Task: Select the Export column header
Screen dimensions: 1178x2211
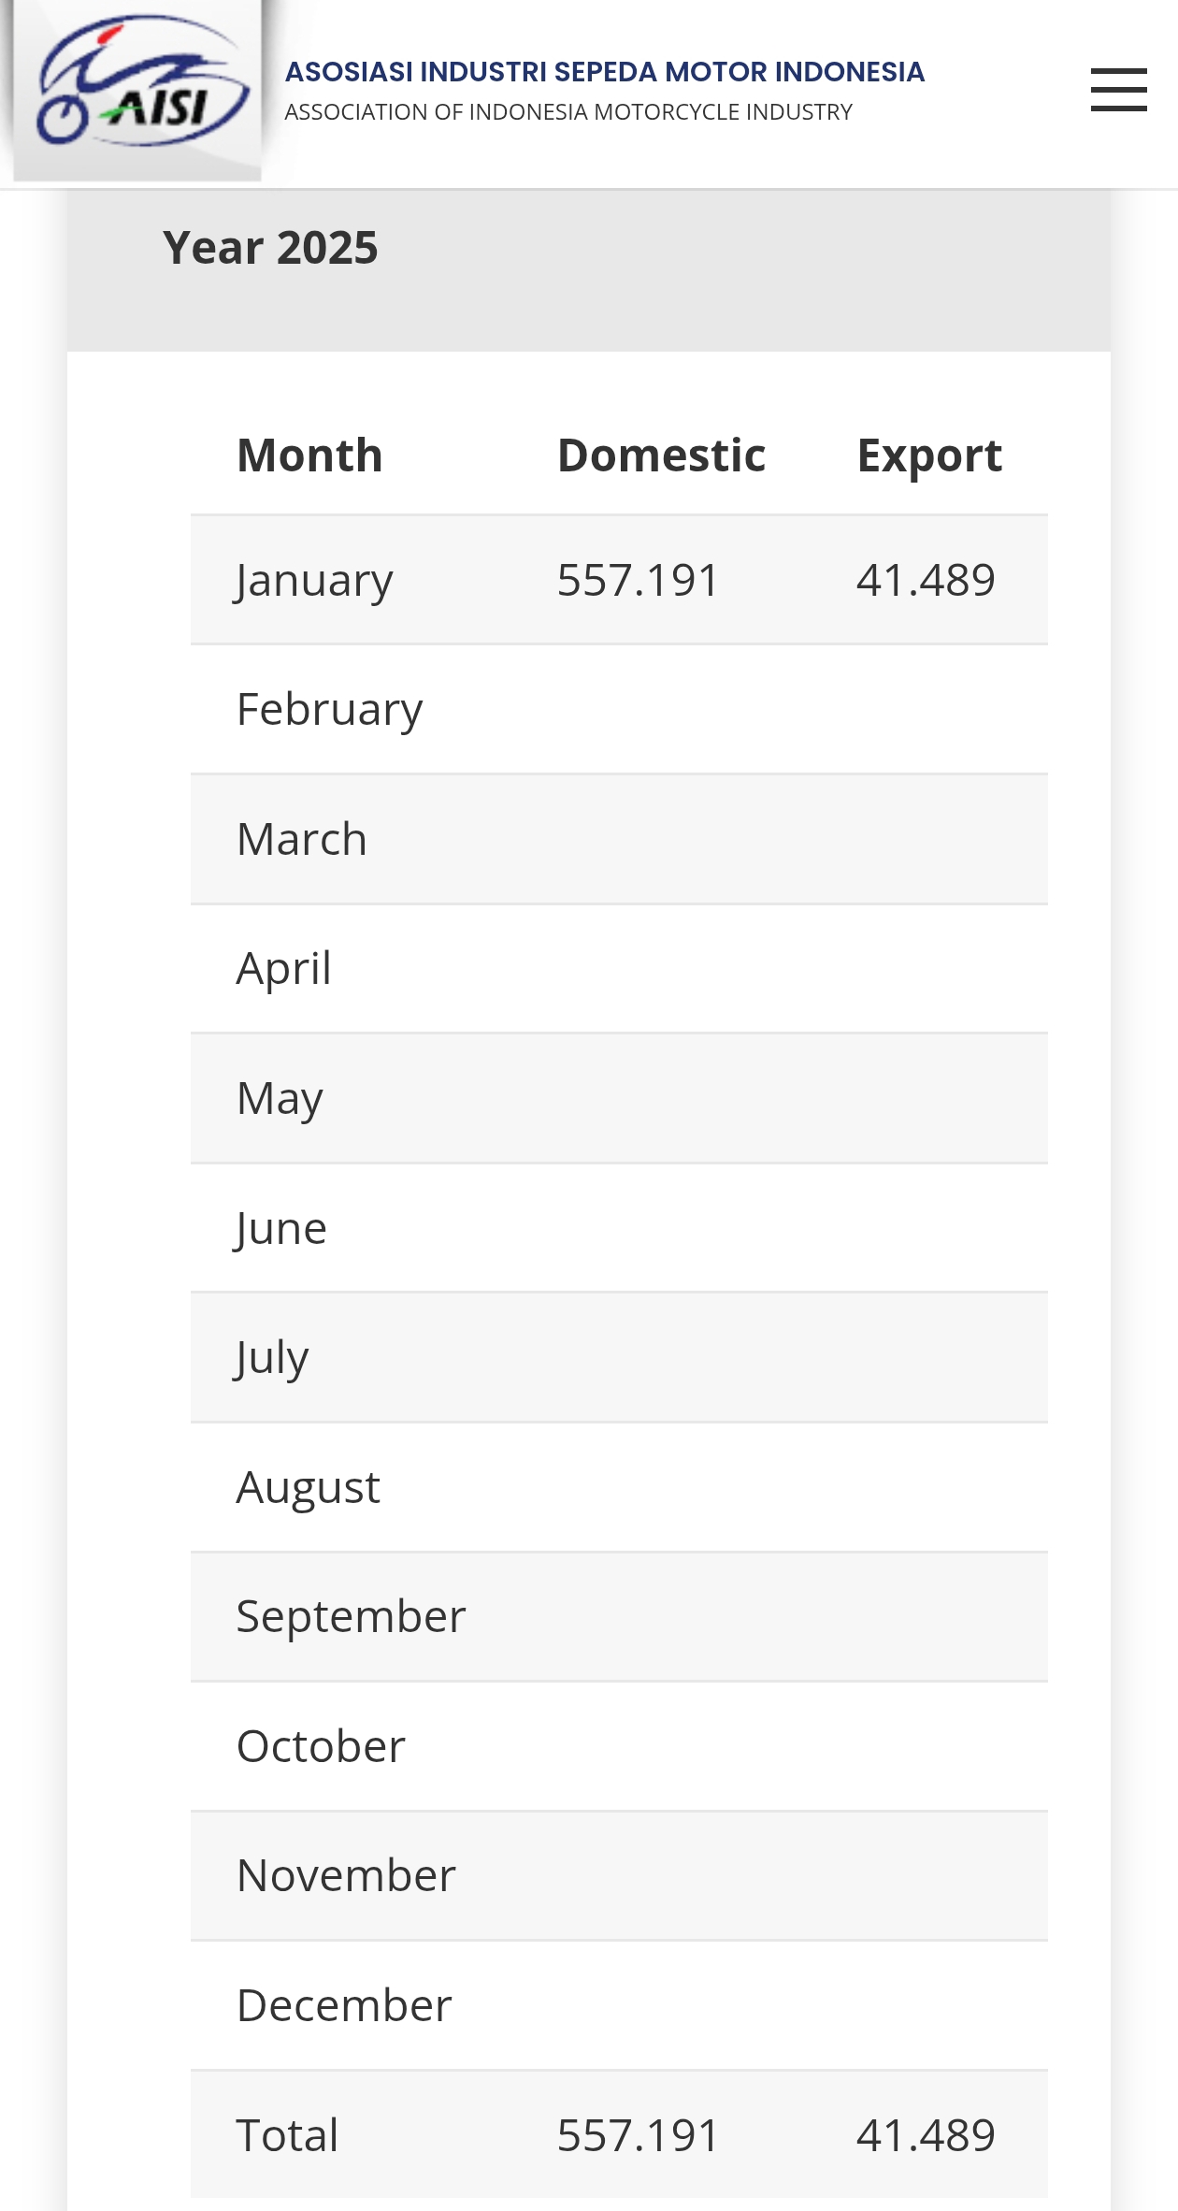Action: 929,455
